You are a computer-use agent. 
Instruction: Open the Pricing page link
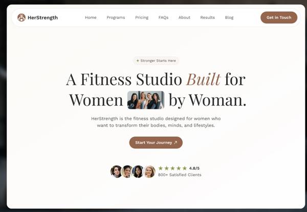pos(142,17)
